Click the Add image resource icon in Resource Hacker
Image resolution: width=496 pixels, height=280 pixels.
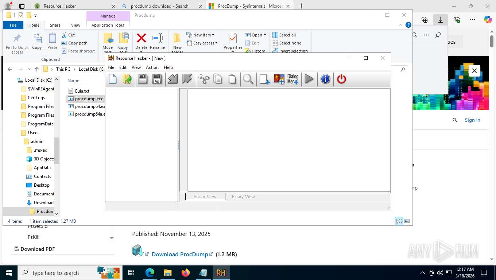279,79
